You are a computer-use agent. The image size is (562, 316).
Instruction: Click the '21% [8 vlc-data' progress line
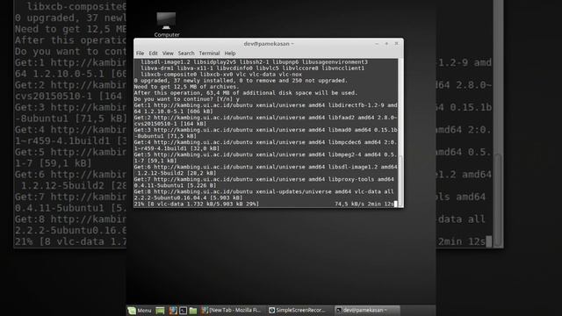(197, 204)
